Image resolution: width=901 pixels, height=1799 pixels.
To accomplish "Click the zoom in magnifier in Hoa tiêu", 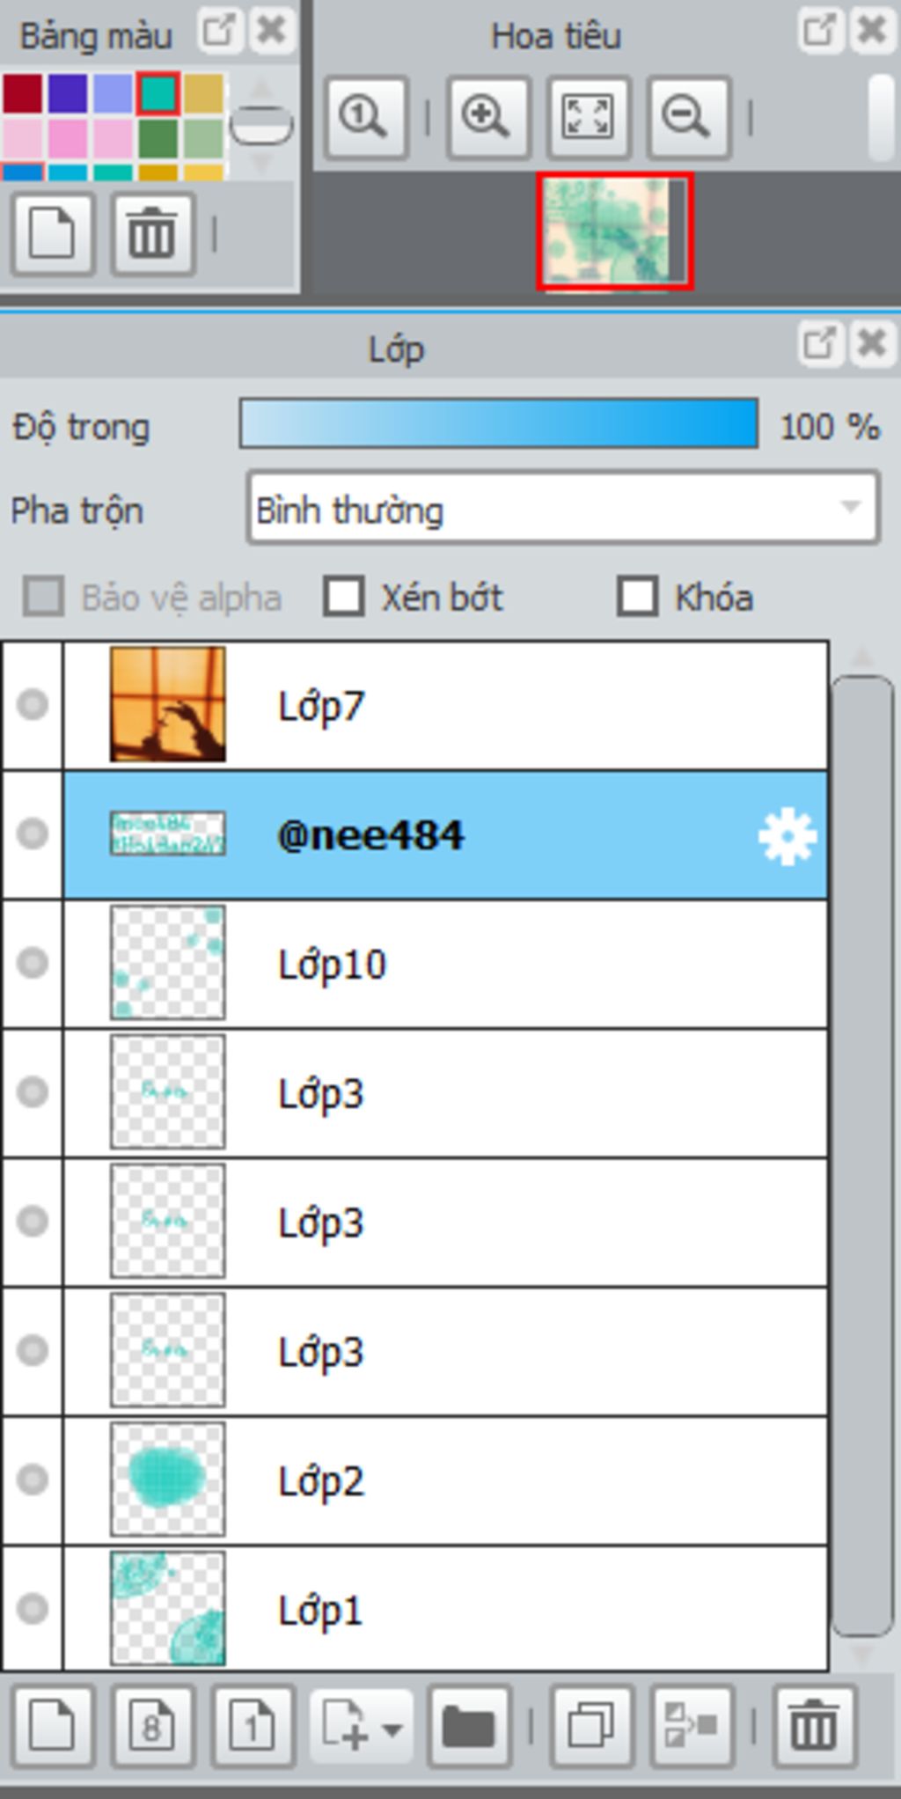I will (487, 117).
